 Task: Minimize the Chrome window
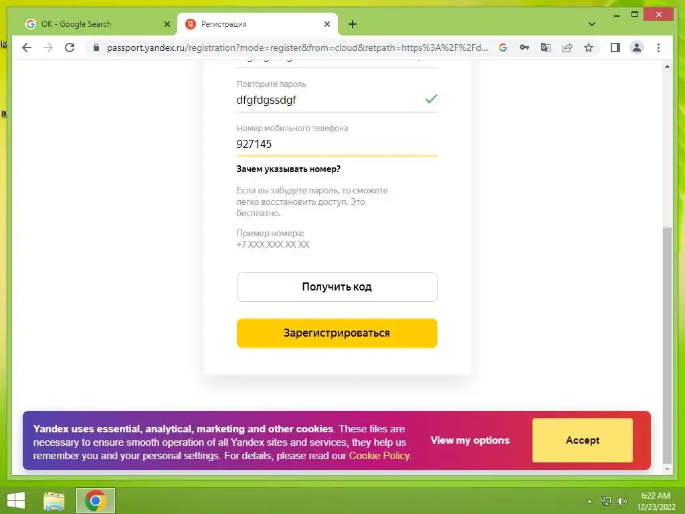point(616,15)
